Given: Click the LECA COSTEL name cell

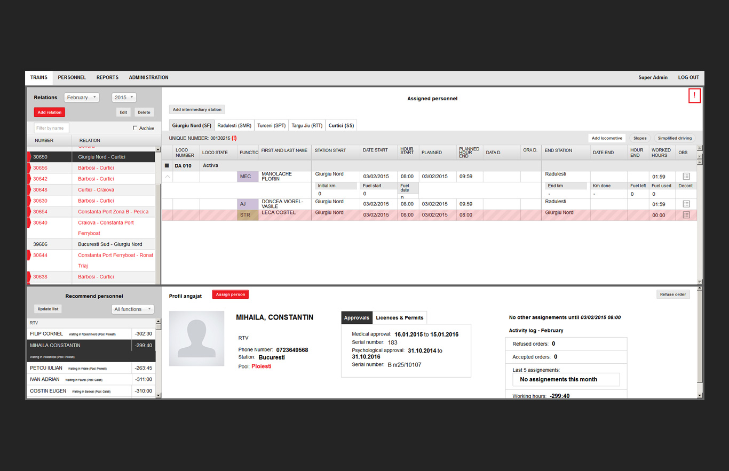Looking at the screenshot, I should tap(285, 214).
